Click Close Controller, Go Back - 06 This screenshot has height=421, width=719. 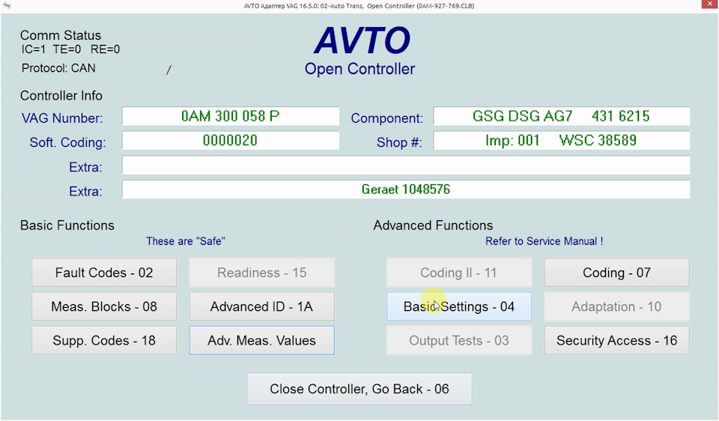359,389
